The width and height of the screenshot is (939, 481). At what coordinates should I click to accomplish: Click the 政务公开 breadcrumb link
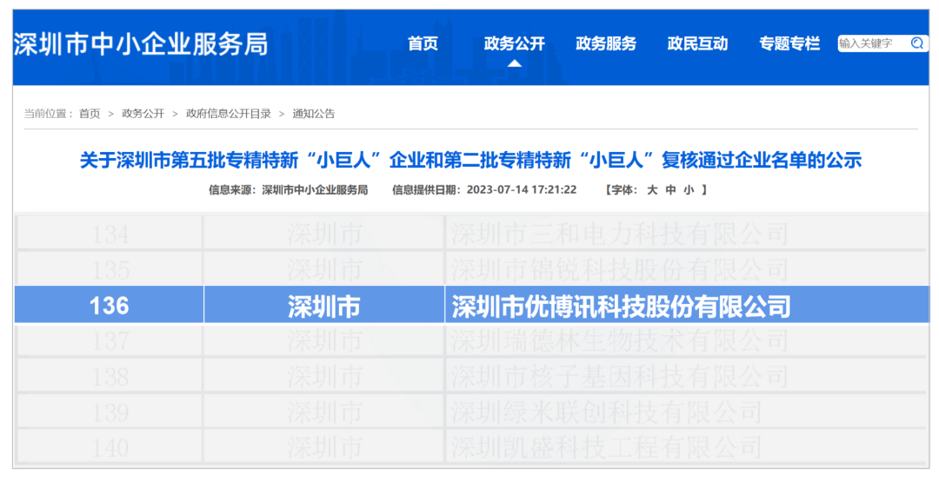(x=143, y=114)
